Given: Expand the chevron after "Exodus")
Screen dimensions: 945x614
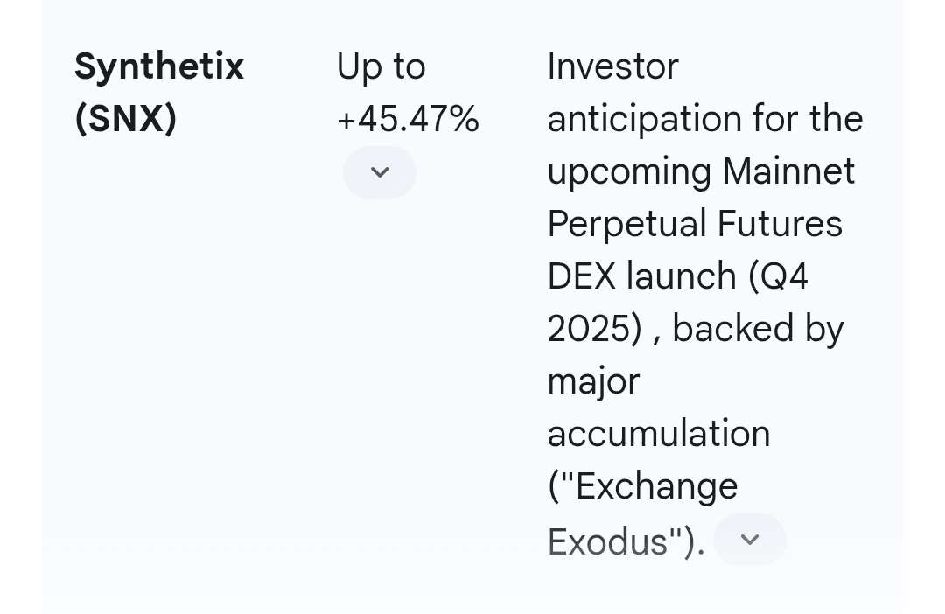Looking at the screenshot, I should (750, 540).
